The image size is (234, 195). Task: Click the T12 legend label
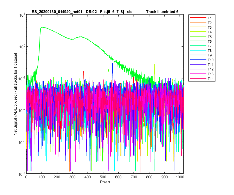210,69
